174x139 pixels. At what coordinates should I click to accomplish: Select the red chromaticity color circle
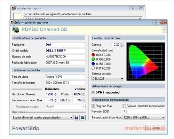93,55
